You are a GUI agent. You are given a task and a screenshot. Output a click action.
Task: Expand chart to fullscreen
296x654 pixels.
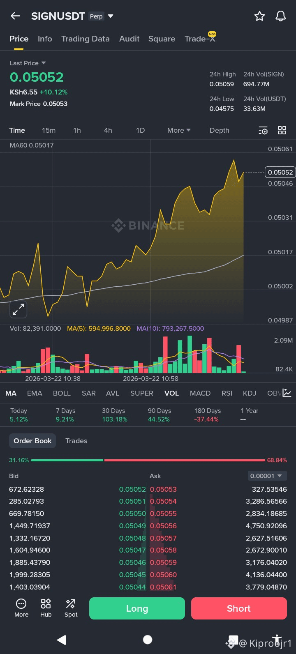point(18,310)
